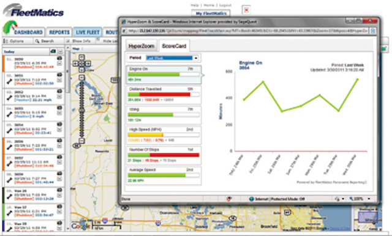Click the wrench icon on Van 27
The height and width of the screenshot is (236, 392).
click(10, 213)
